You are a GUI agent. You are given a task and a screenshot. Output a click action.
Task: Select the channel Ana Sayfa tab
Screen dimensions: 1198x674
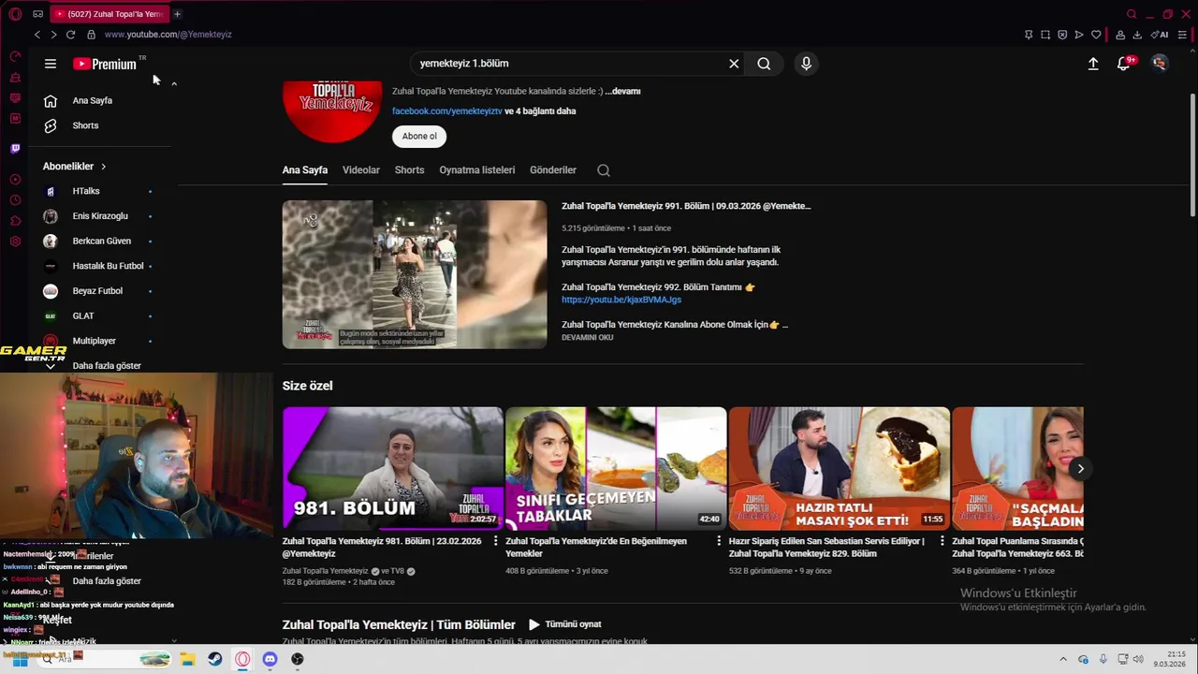click(x=305, y=170)
